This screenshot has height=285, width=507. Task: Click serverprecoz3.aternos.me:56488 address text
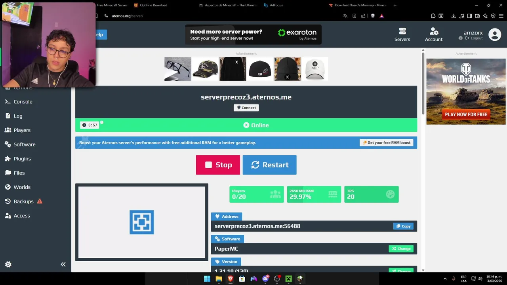(x=257, y=226)
